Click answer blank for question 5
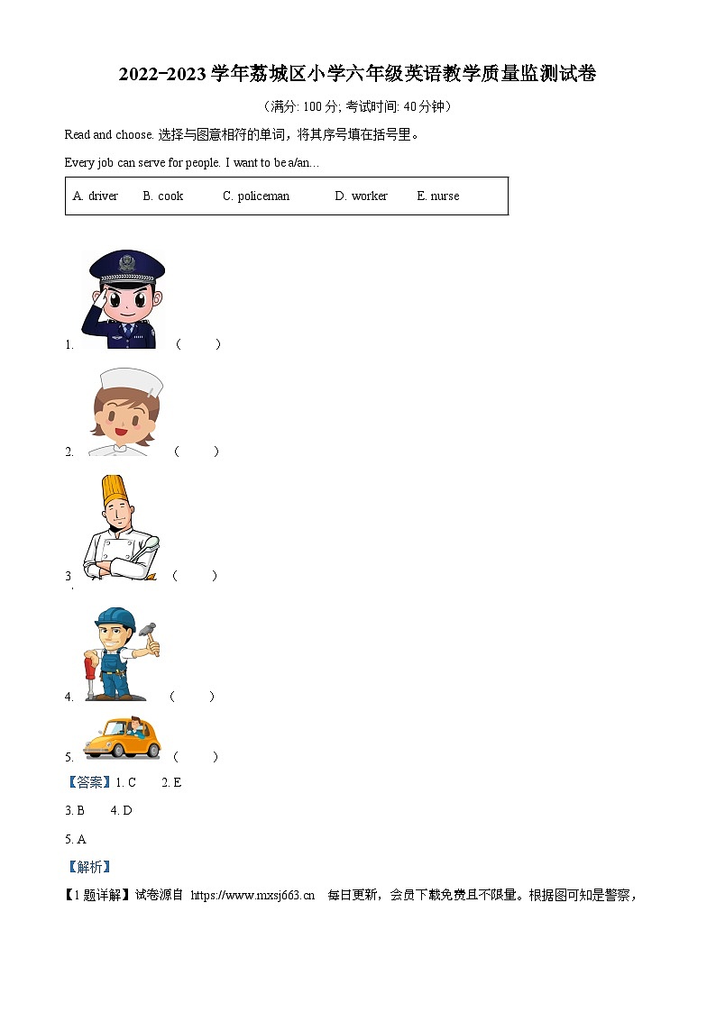Screen dimensions: 716x1012 coord(196,756)
